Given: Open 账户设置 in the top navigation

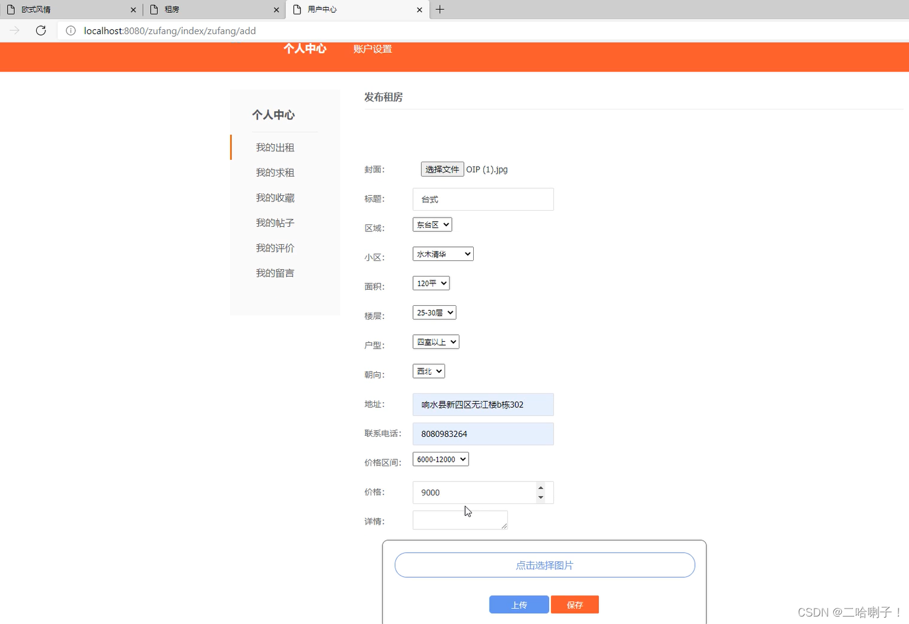Looking at the screenshot, I should click(x=372, y=48).
